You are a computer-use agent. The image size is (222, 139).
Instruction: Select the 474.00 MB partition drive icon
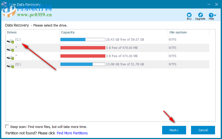[10, 57]
